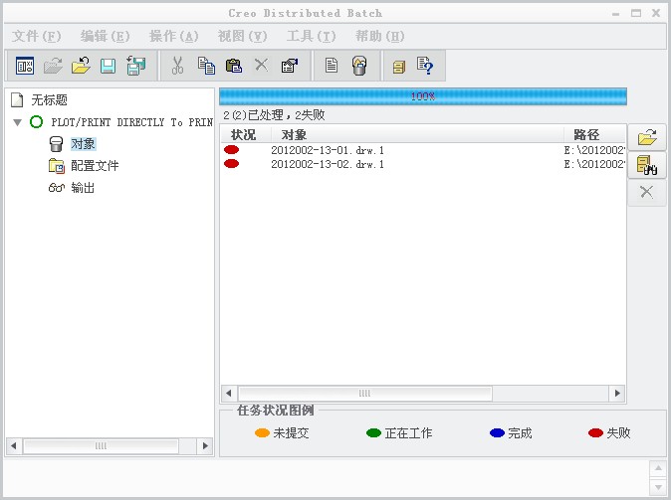Click the document page toolbar icon
Screen dimensions: 671x500
pyautogui.click(x=332, y=66)
